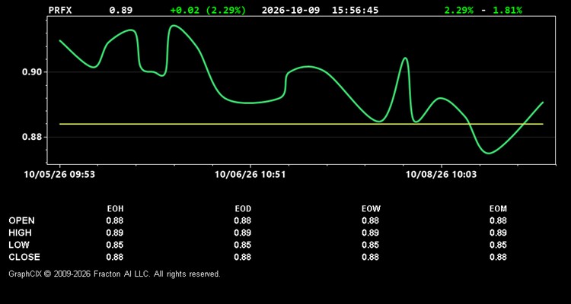Viewport: 571px width, 304px height.
Task: Click the PRFX ticker symbol
Action: [x=60, y=10]
